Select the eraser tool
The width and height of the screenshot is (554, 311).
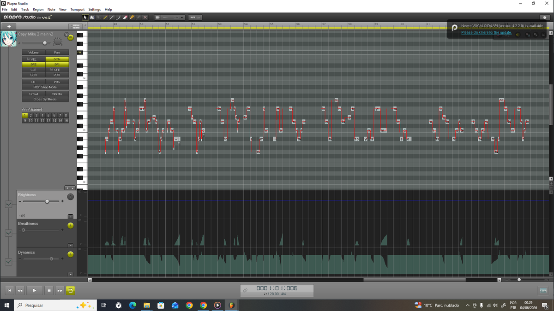click(x=125, y=18)
